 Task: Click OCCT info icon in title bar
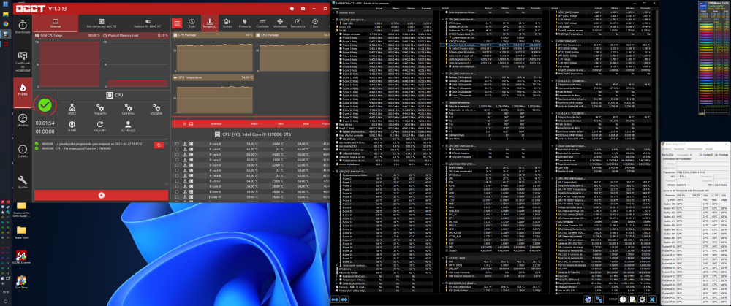tap(292, 8)
